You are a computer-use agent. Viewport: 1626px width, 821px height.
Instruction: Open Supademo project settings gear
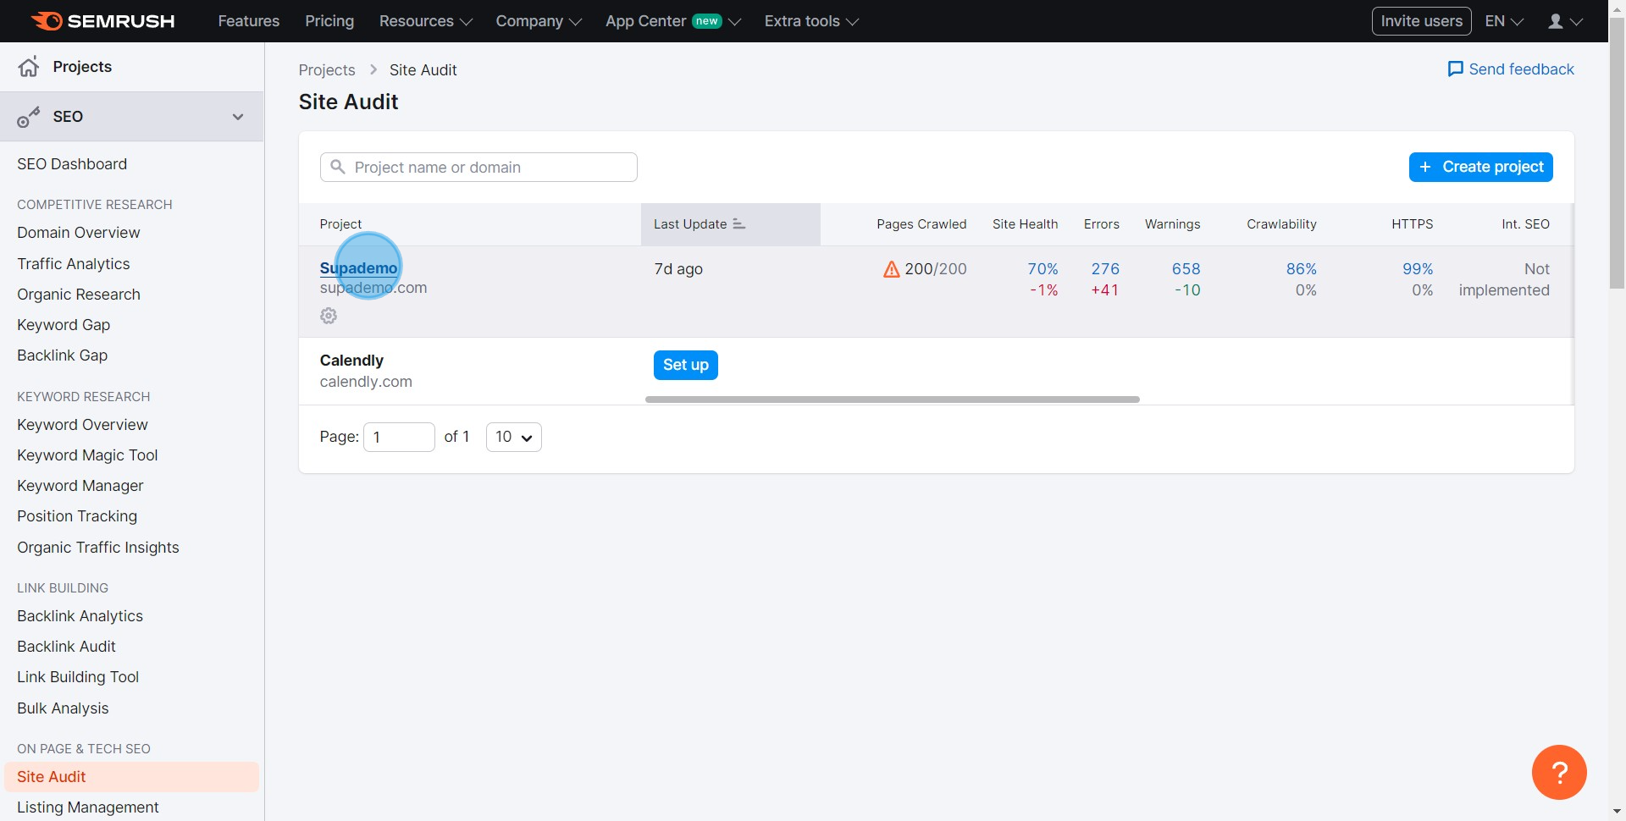click(x=329, y=316)
